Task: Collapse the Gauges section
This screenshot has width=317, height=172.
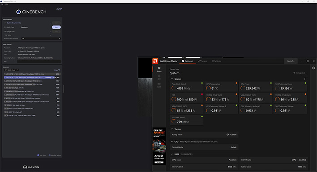Action: point(172,79)
